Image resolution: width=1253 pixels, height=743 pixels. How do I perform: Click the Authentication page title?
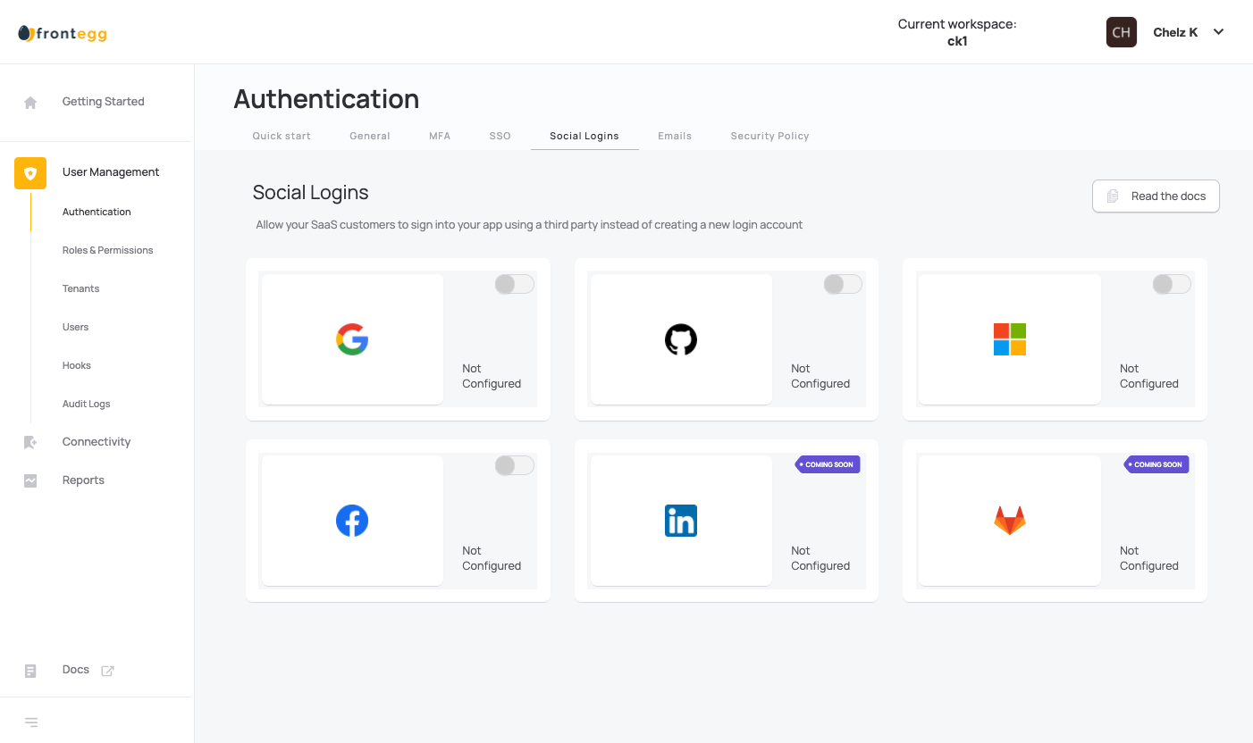tap(326, 98)
